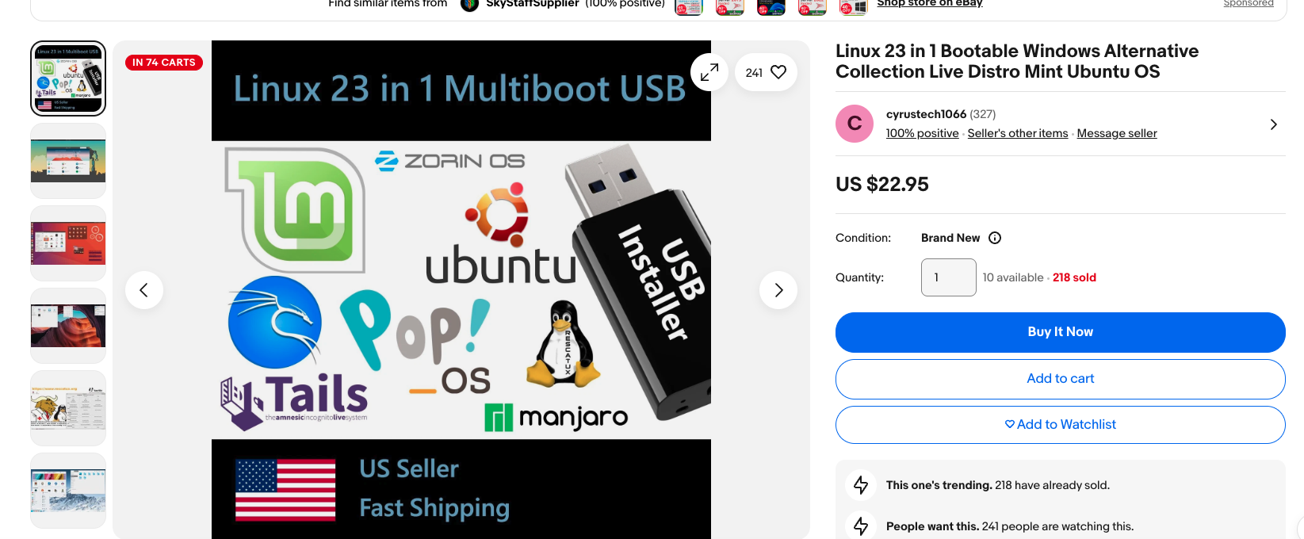
Task: Select the second desktop screenshot thumbnail
Action: pyautogui.click(x=68, y=161)
